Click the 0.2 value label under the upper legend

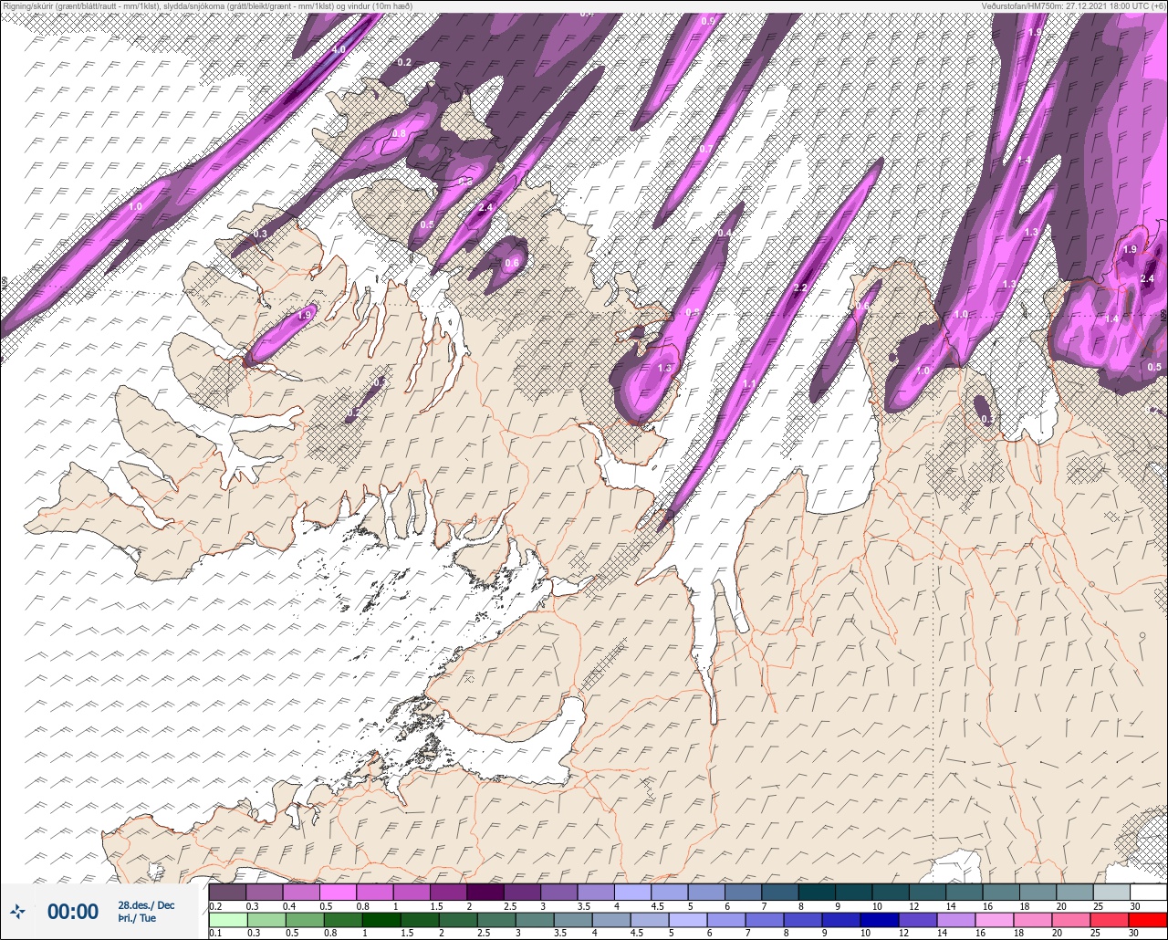point(215,906)
